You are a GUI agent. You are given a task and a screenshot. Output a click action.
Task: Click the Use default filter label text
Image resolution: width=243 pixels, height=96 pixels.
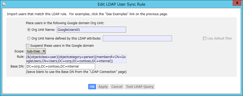click(x=220, y=38)
